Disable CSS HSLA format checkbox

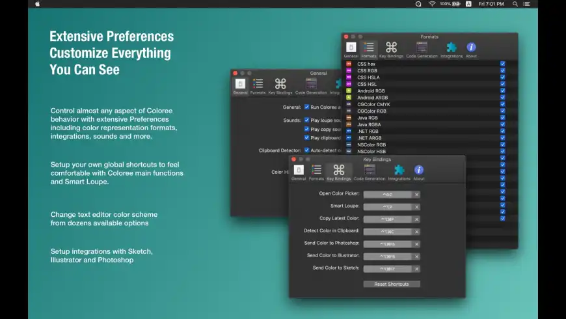click(502, 77)
